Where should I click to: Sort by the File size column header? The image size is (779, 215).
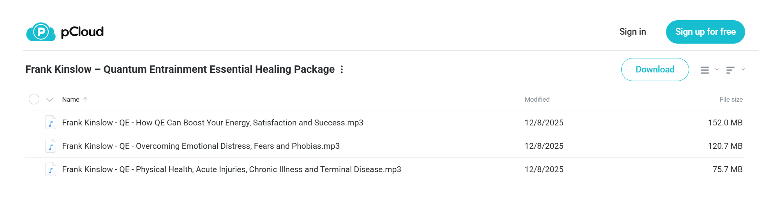click(731, 99)
